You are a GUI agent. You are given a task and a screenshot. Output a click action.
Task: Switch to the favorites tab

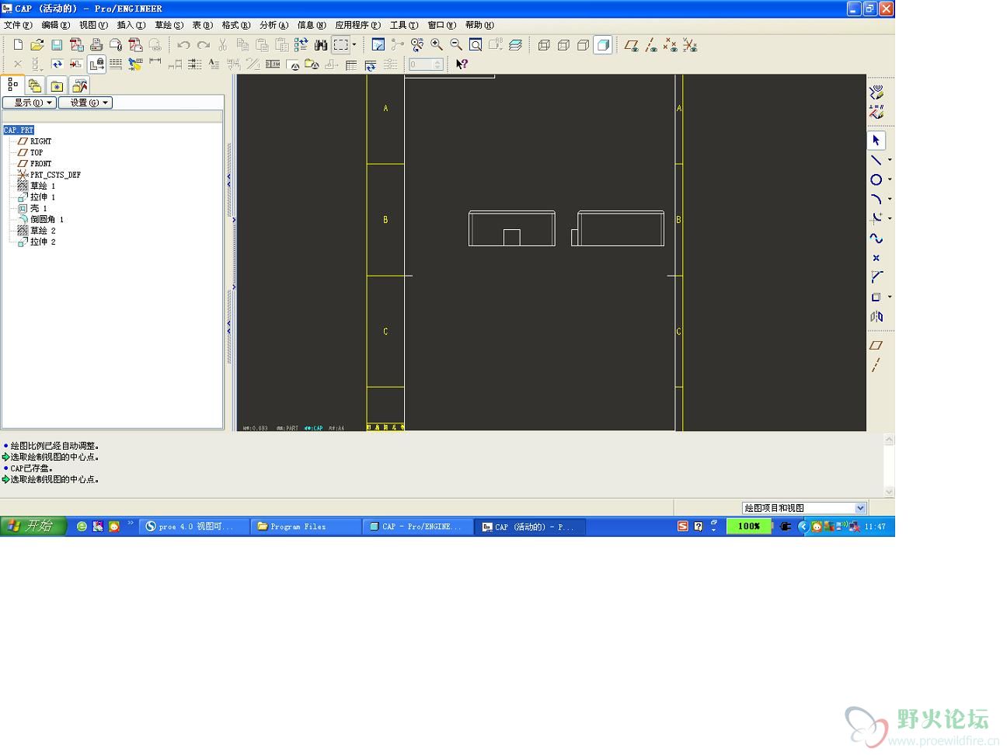pos(57,85)
